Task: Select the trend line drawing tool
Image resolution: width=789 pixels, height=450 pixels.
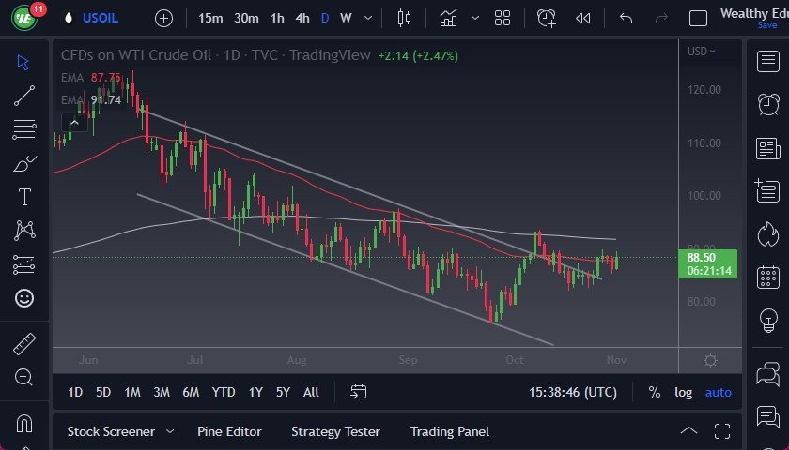Action: [x=24, y=95]
